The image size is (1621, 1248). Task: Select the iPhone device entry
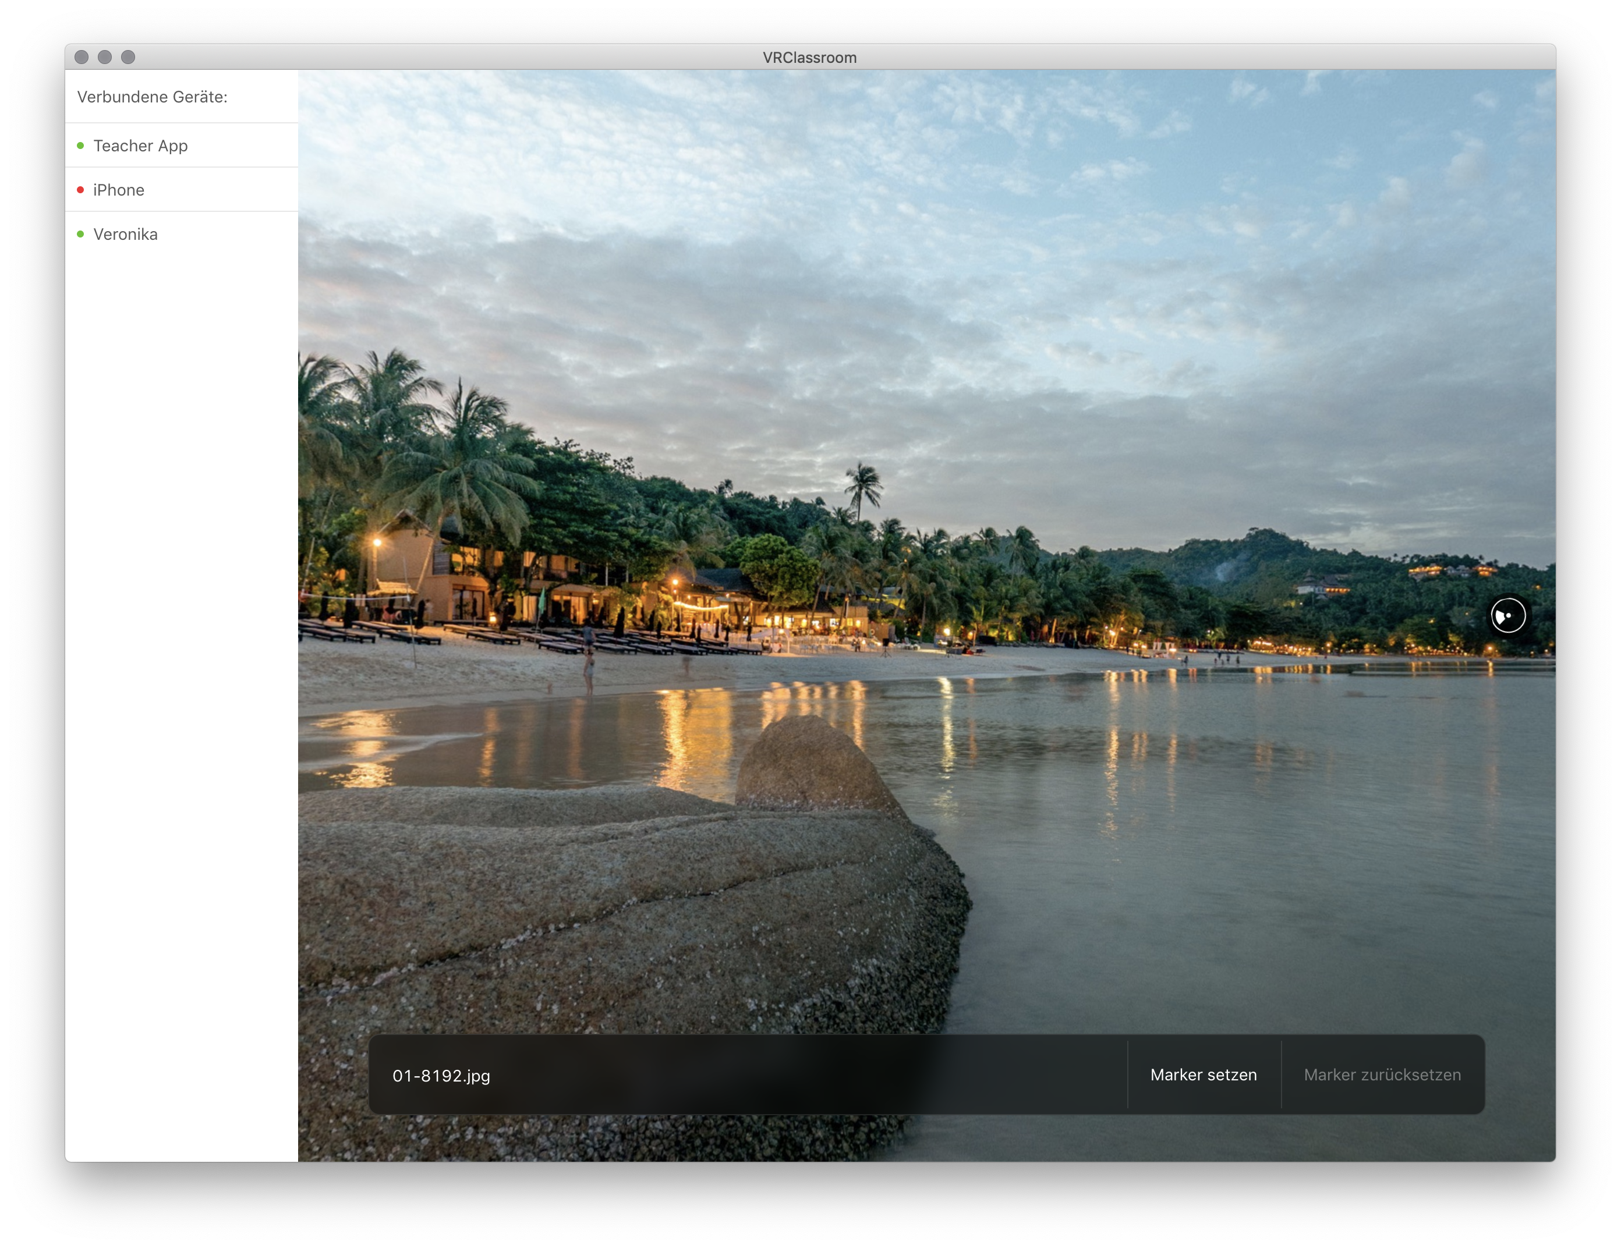pyautogui.click(x=119, y=190)
